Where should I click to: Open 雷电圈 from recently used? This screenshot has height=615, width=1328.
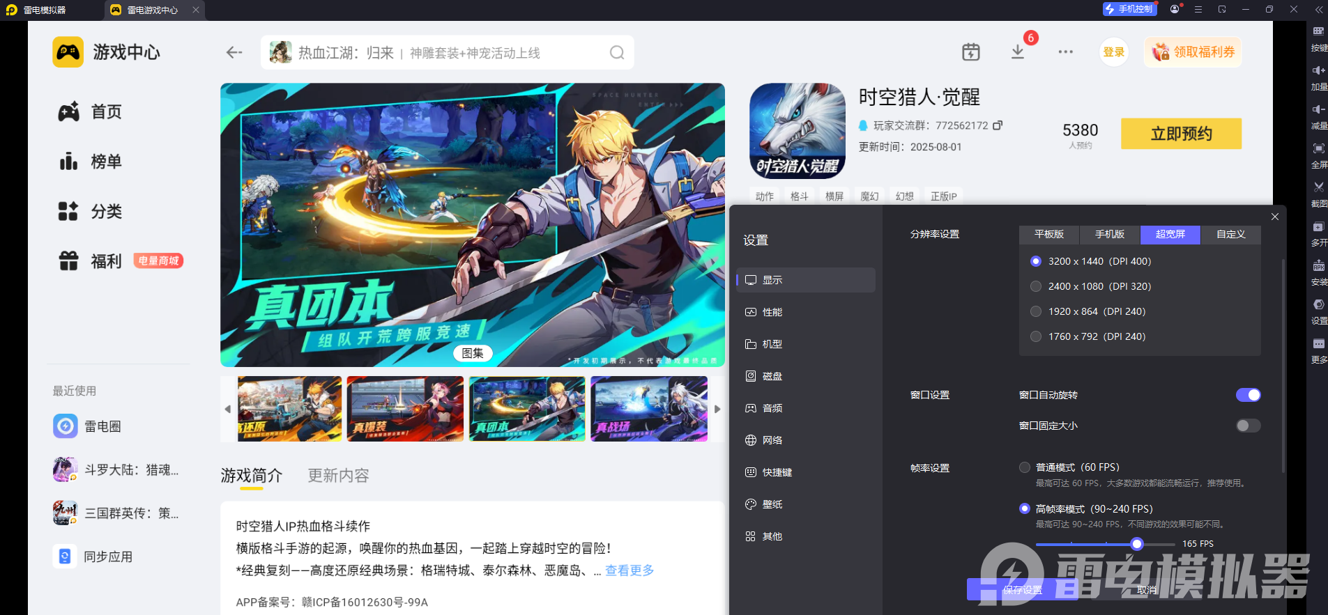(x=88, y=426)
